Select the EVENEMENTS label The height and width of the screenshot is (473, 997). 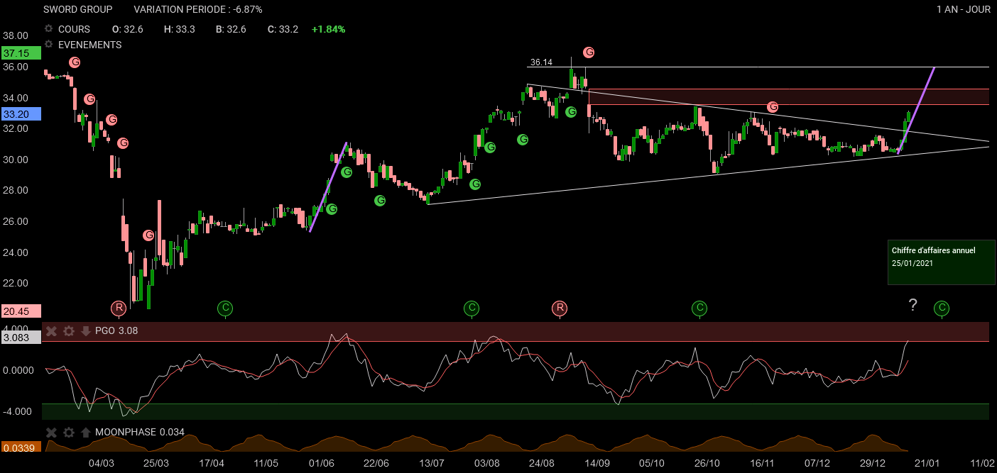pos(89,45)
